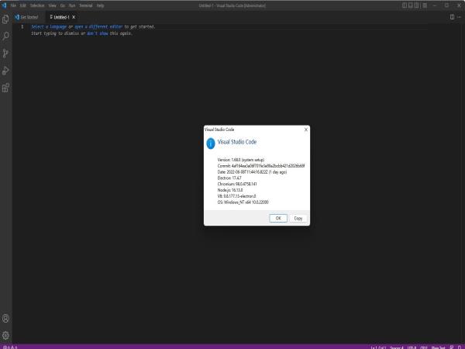The width and height of the screenshot is (465, 349).
Task: Open the Edit menu
Action: (x=22, y=5)
